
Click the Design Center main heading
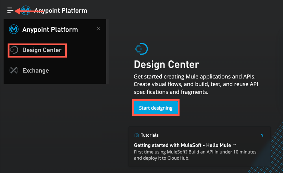(167, 64)
